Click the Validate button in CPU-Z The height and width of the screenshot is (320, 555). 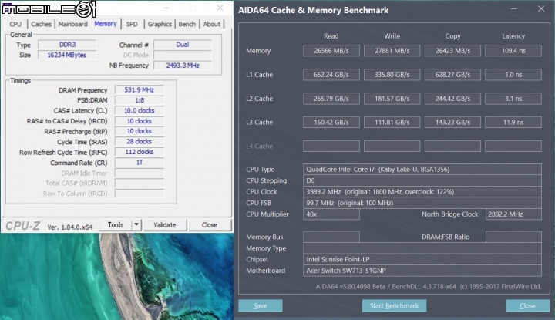point(165,225)
